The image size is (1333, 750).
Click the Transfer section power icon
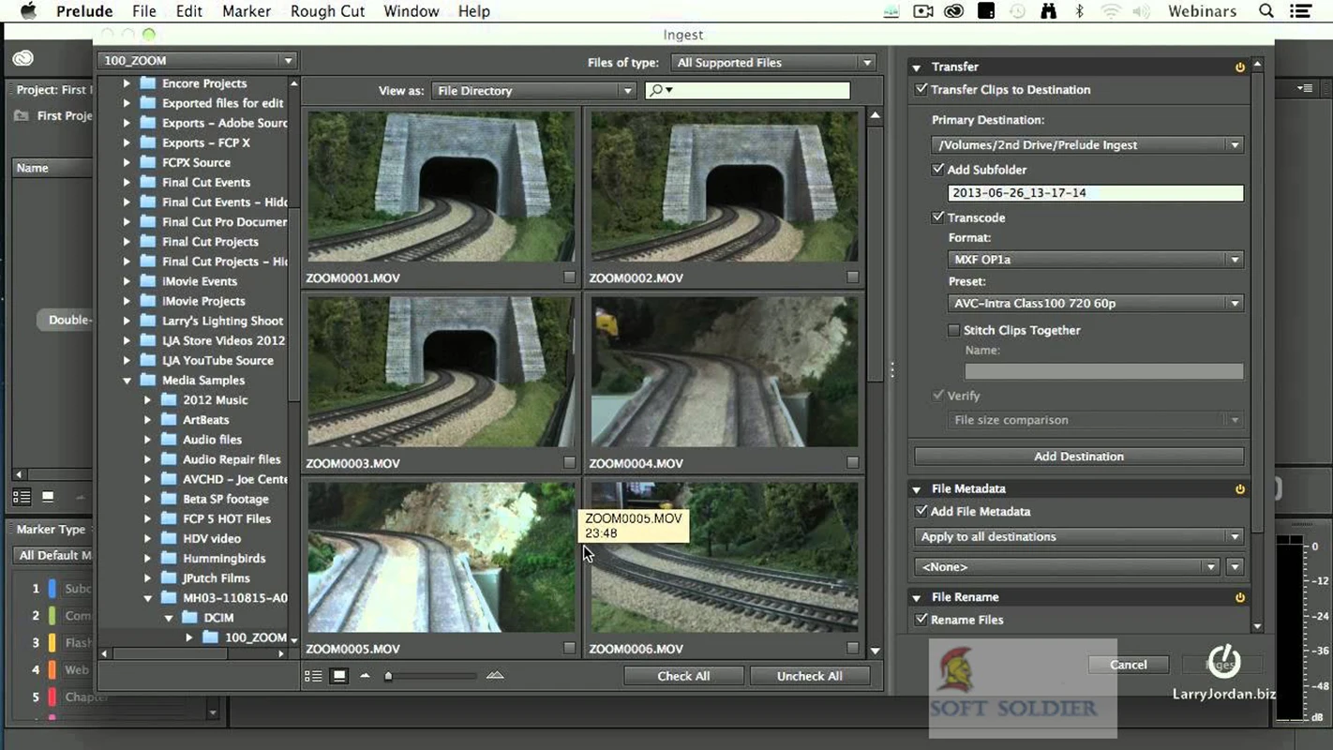(x=1239, y=67)
